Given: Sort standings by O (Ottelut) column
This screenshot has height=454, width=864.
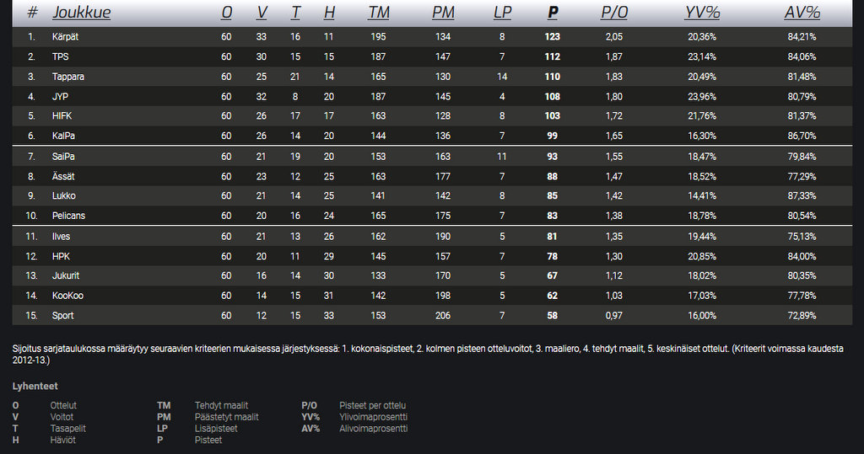Looking at the screenshot, I should coord(226,13).
